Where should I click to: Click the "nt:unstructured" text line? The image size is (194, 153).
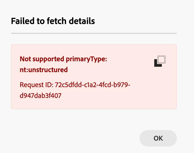tap(44, 70)
